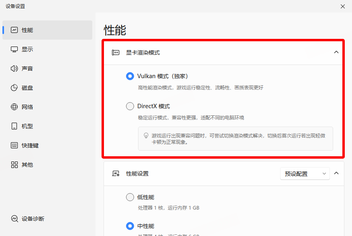352x236 pixels.
Task: Collapse the 性能设置 section chevron
Action: click(336, 173)
